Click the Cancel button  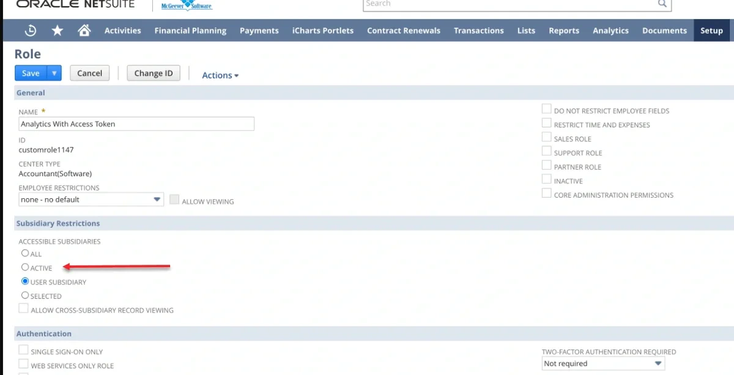tap(89, 73)
